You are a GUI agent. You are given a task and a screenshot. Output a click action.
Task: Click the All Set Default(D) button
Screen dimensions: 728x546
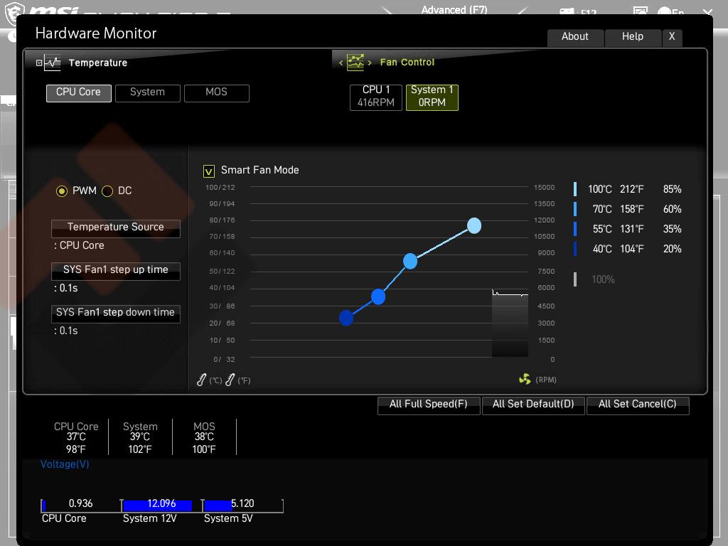(x=532, y=405)
